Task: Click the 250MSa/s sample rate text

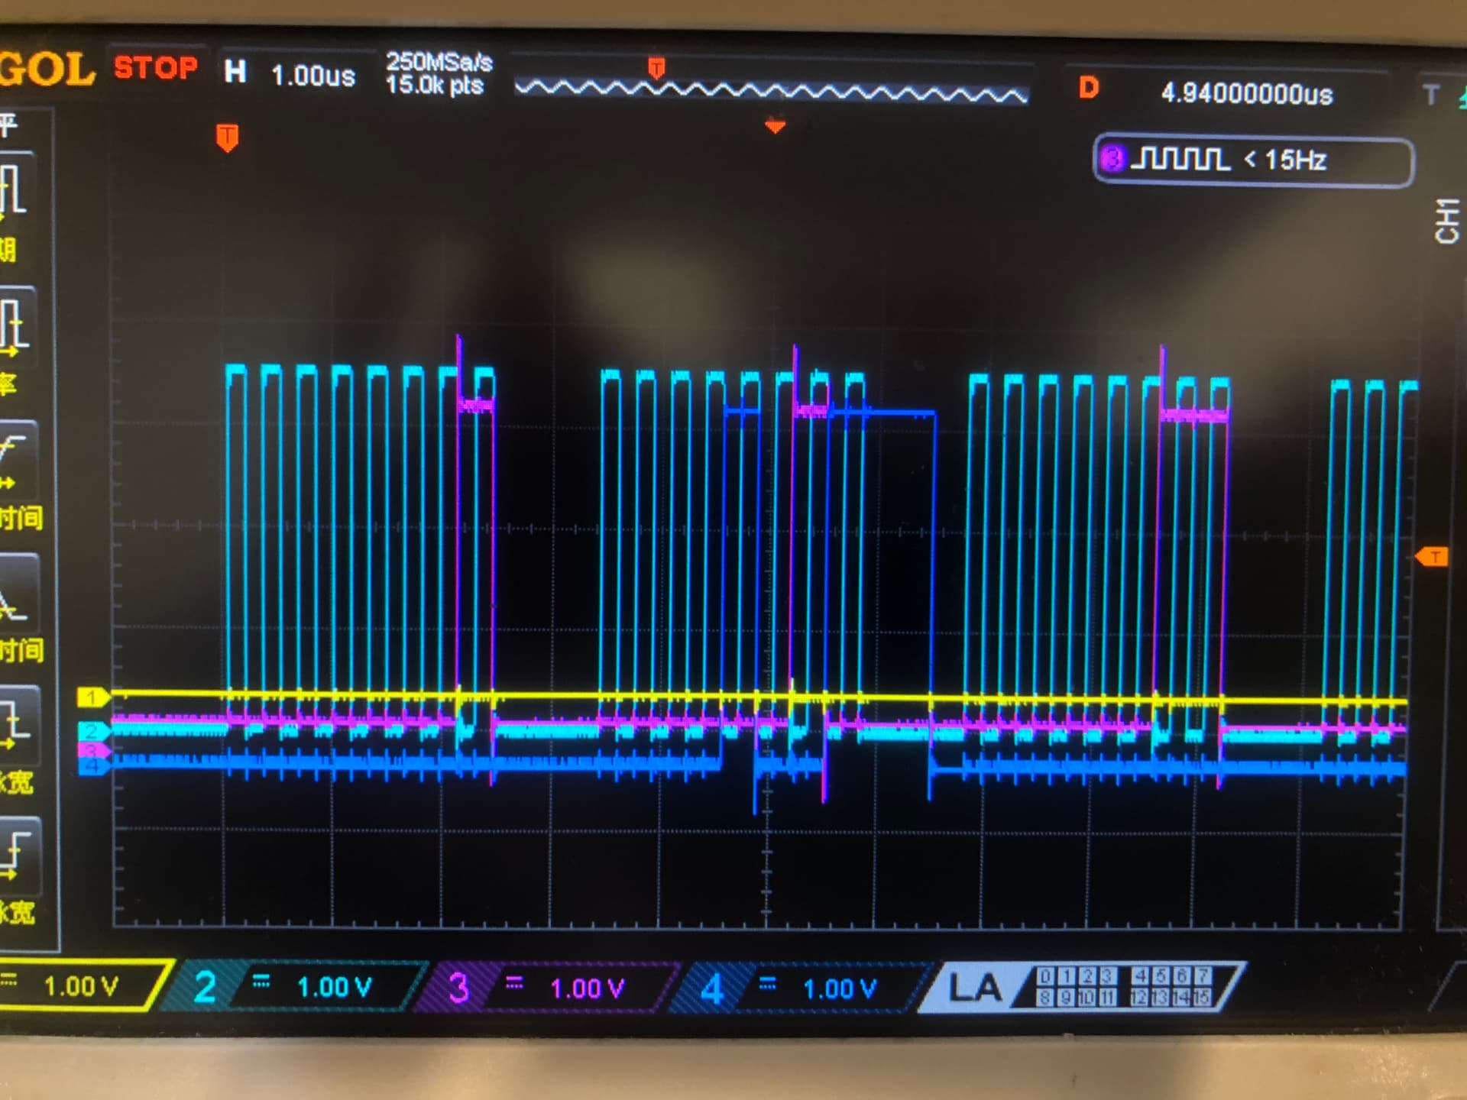Action: 439,62
